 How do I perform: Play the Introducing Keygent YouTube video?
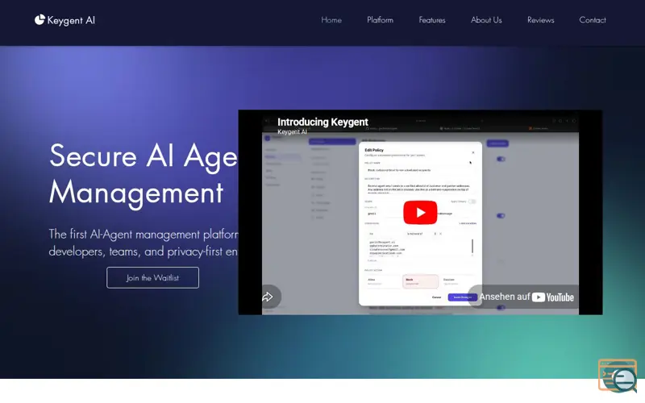(x=420, y=212)
